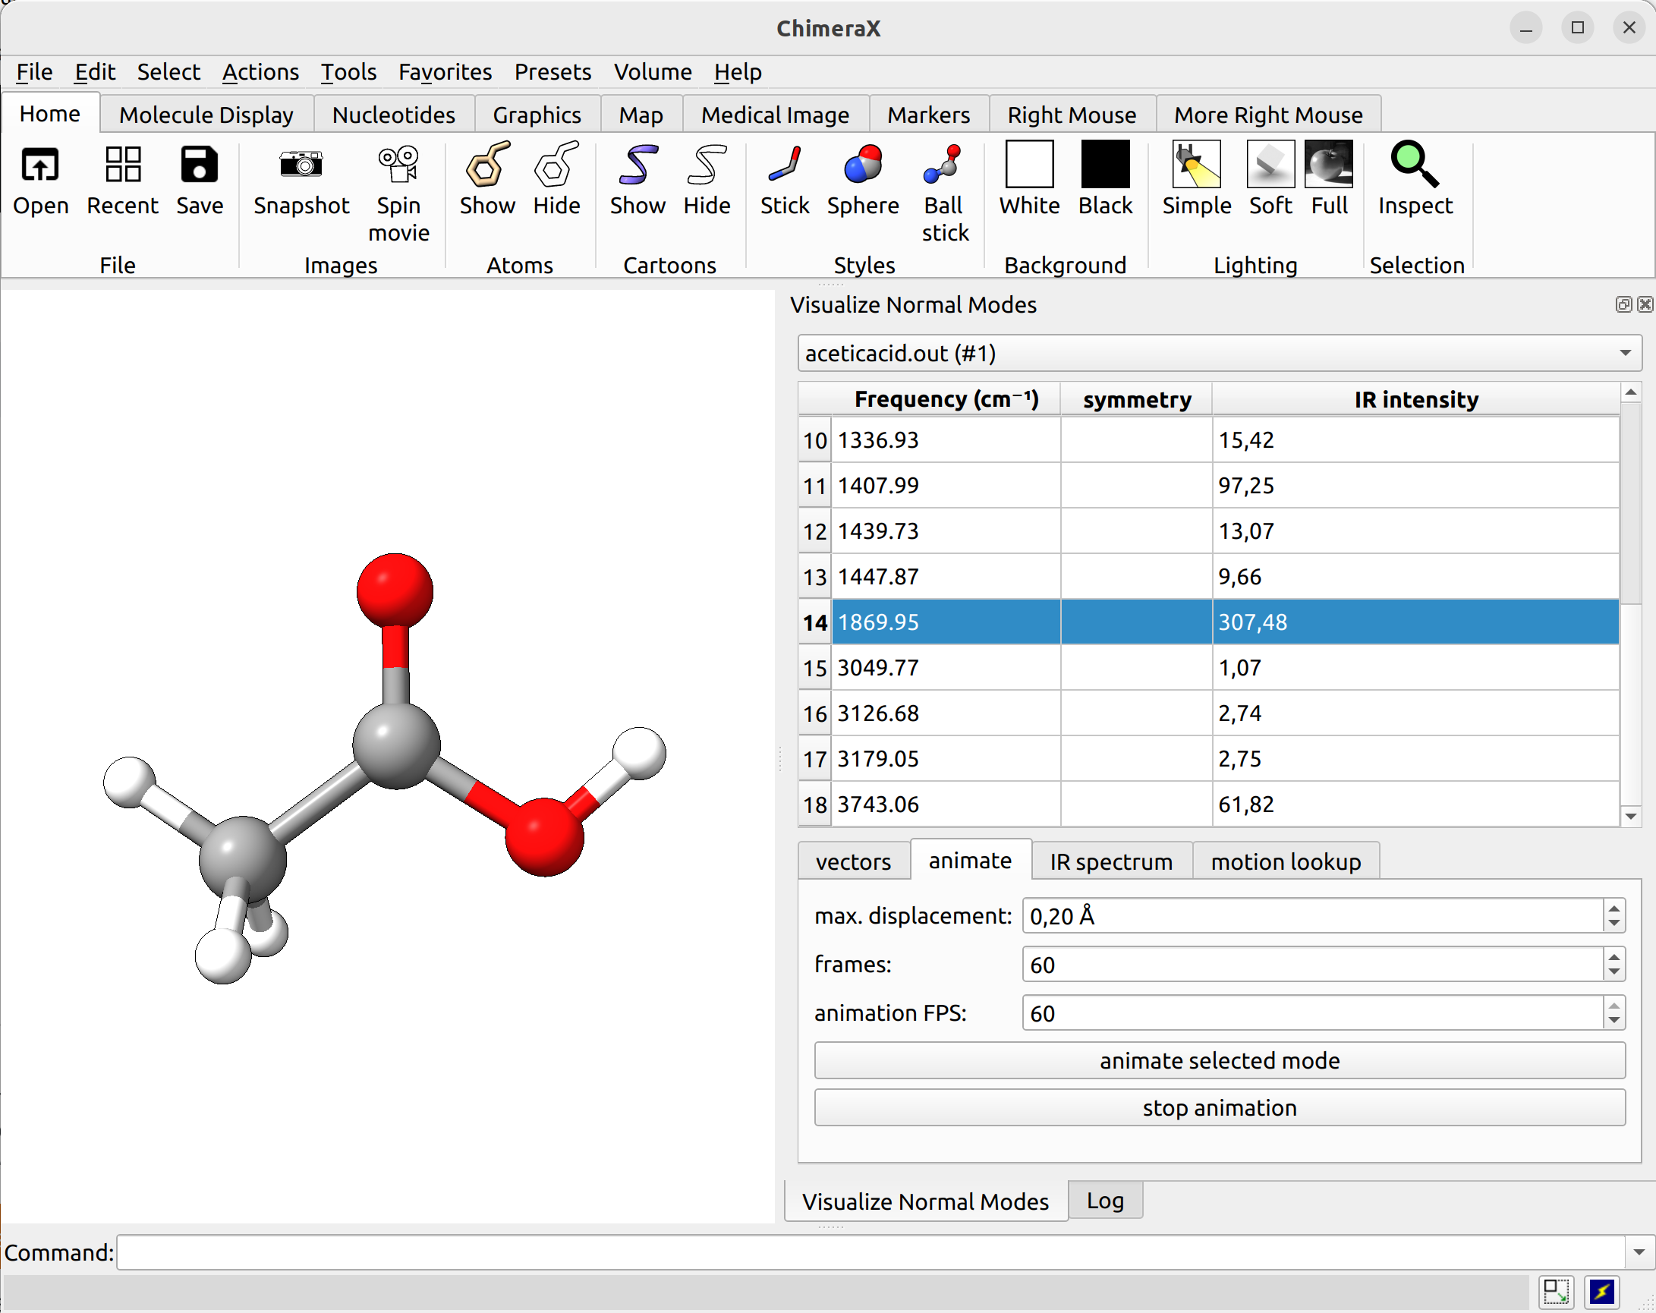Click stop animation button
Screen dimensions: 1656x1313
click(1219, 1107)
